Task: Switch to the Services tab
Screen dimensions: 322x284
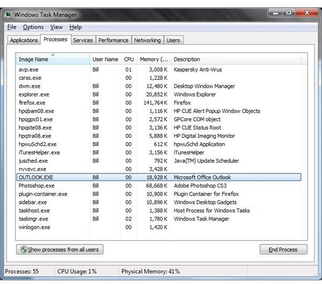Action: pos(83,40)
